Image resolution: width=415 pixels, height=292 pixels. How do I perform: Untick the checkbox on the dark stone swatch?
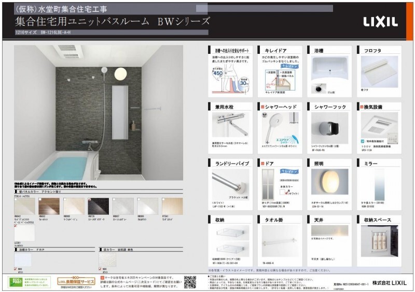(x=89, y=199)
